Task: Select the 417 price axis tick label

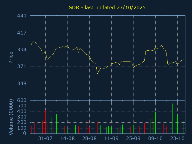Action: [x=22, y=33]
